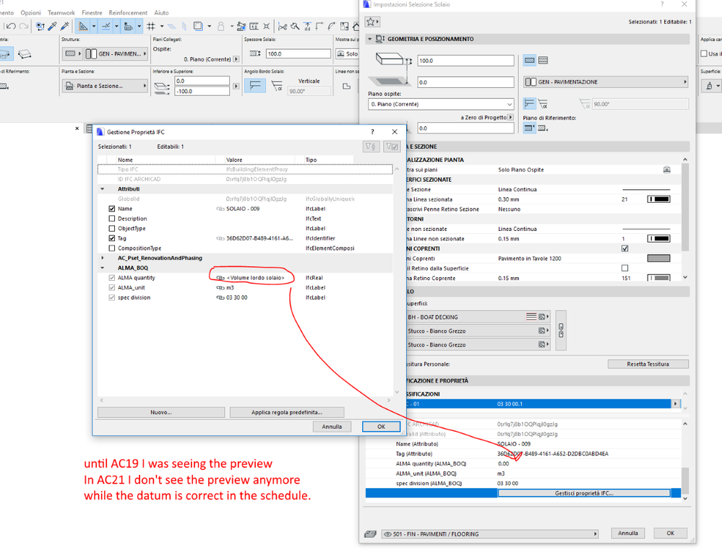
Task: Open the Teamwork menu
Action: pos(61,13)
